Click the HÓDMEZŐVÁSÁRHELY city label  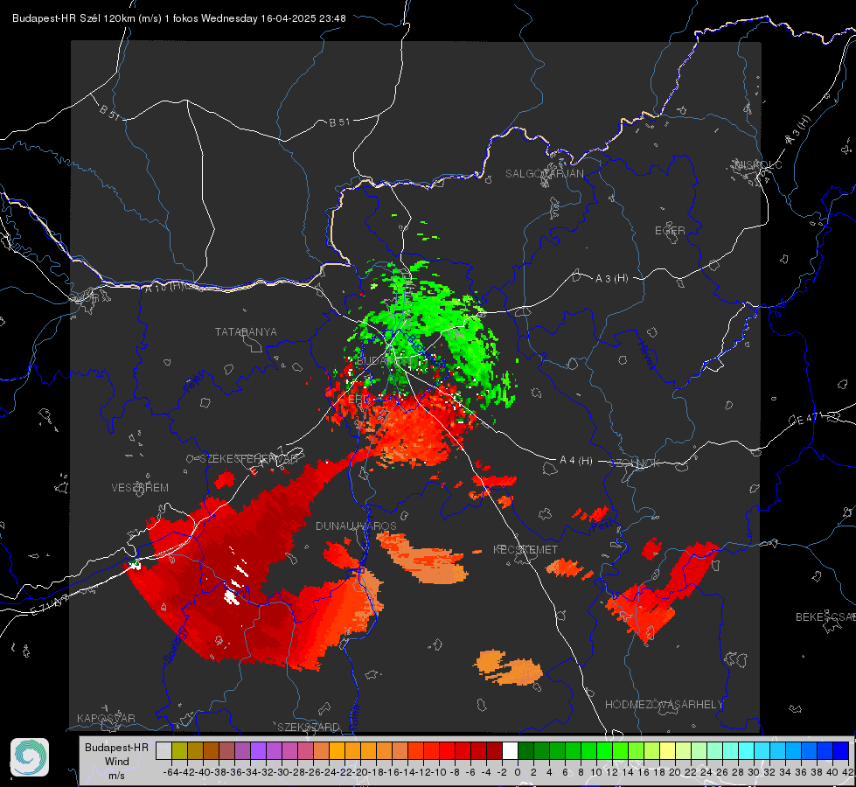[x=664, y=705]
